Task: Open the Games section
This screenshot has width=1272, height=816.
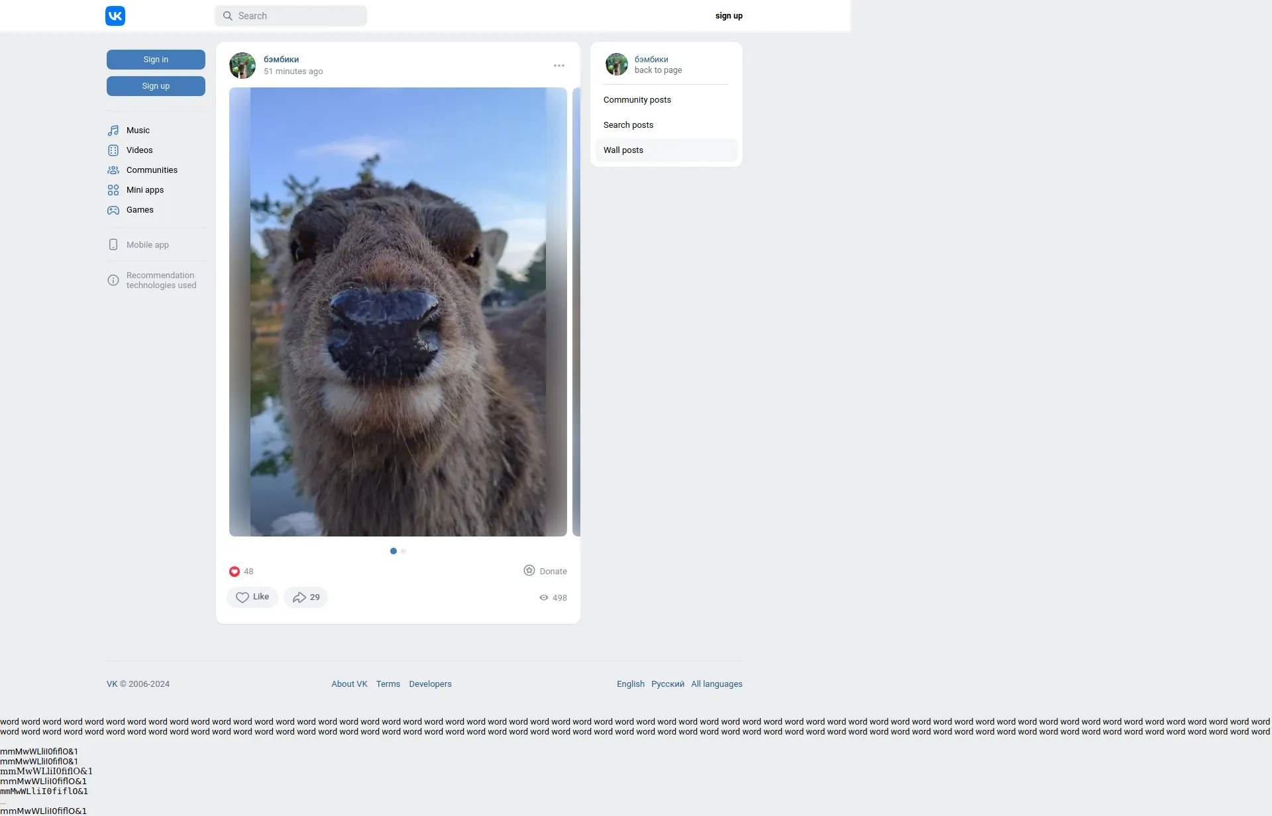Action: pos(140,210)
